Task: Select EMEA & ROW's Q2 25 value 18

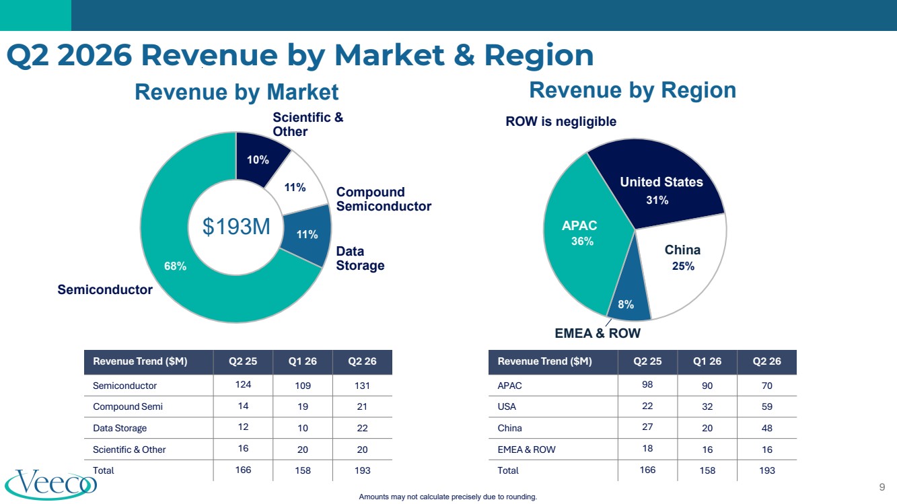Action: click(x=647, y=448)
